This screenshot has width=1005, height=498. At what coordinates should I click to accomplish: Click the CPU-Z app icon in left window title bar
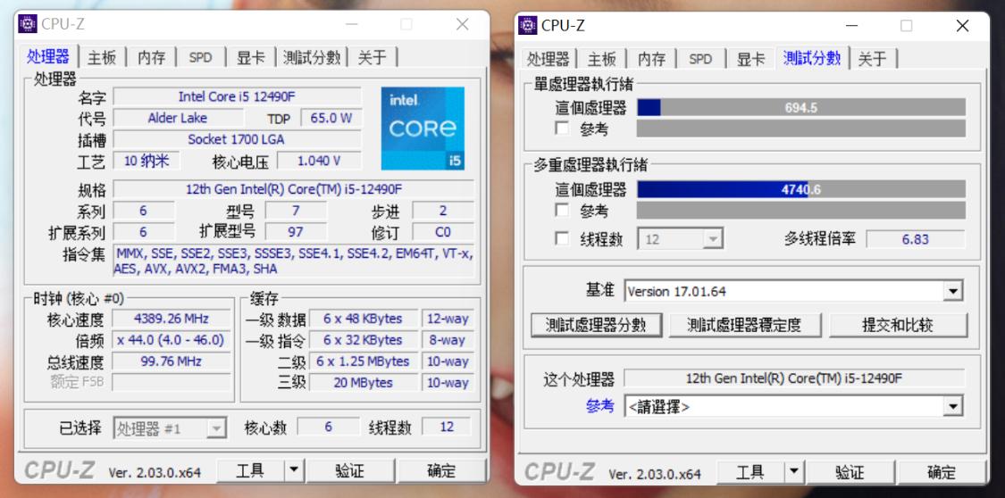(28, 24)
